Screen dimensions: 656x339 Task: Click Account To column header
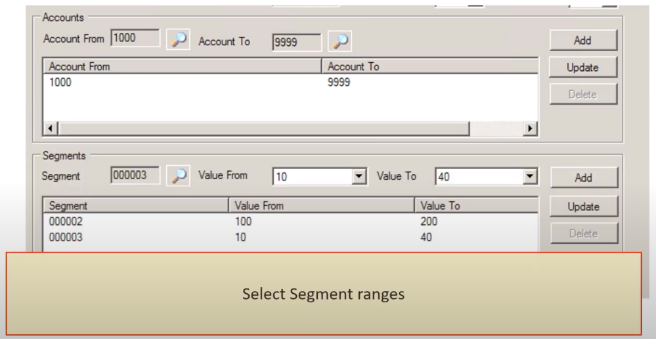tap(429, 66)
